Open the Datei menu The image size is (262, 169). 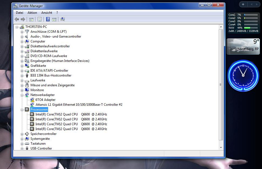pos(19,13)
